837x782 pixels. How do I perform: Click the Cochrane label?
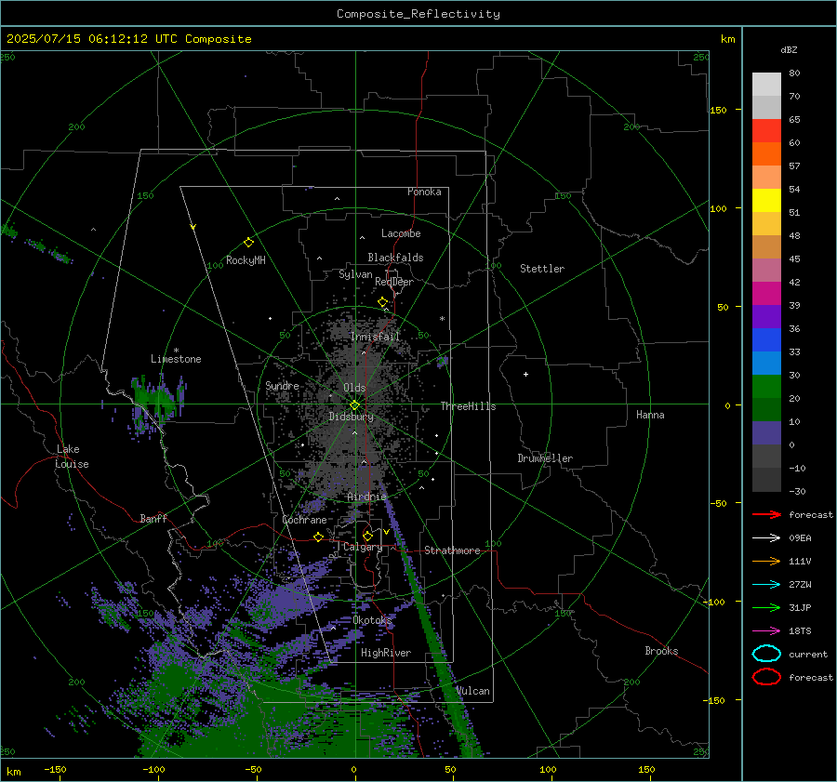pyautogui.click(x=304, y=520)
